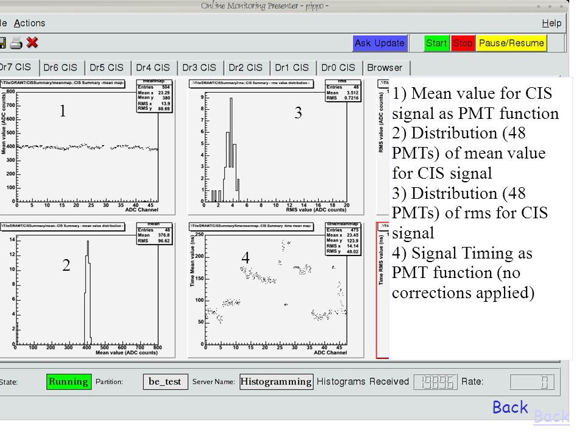Open the Help menu
Viewport: 585px width, 439px height.
[x=551, y=23]
